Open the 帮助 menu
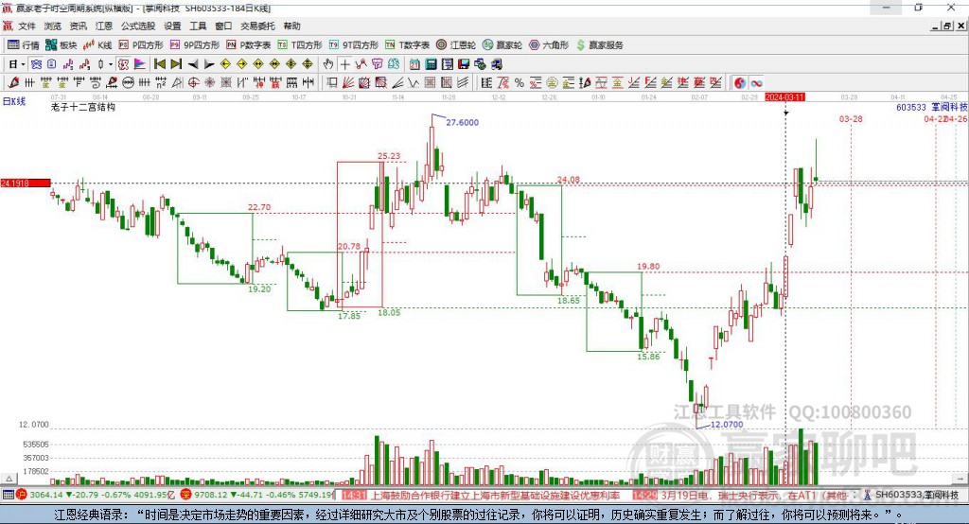Screen dimensions: 969x524 [x=291, y=26]
